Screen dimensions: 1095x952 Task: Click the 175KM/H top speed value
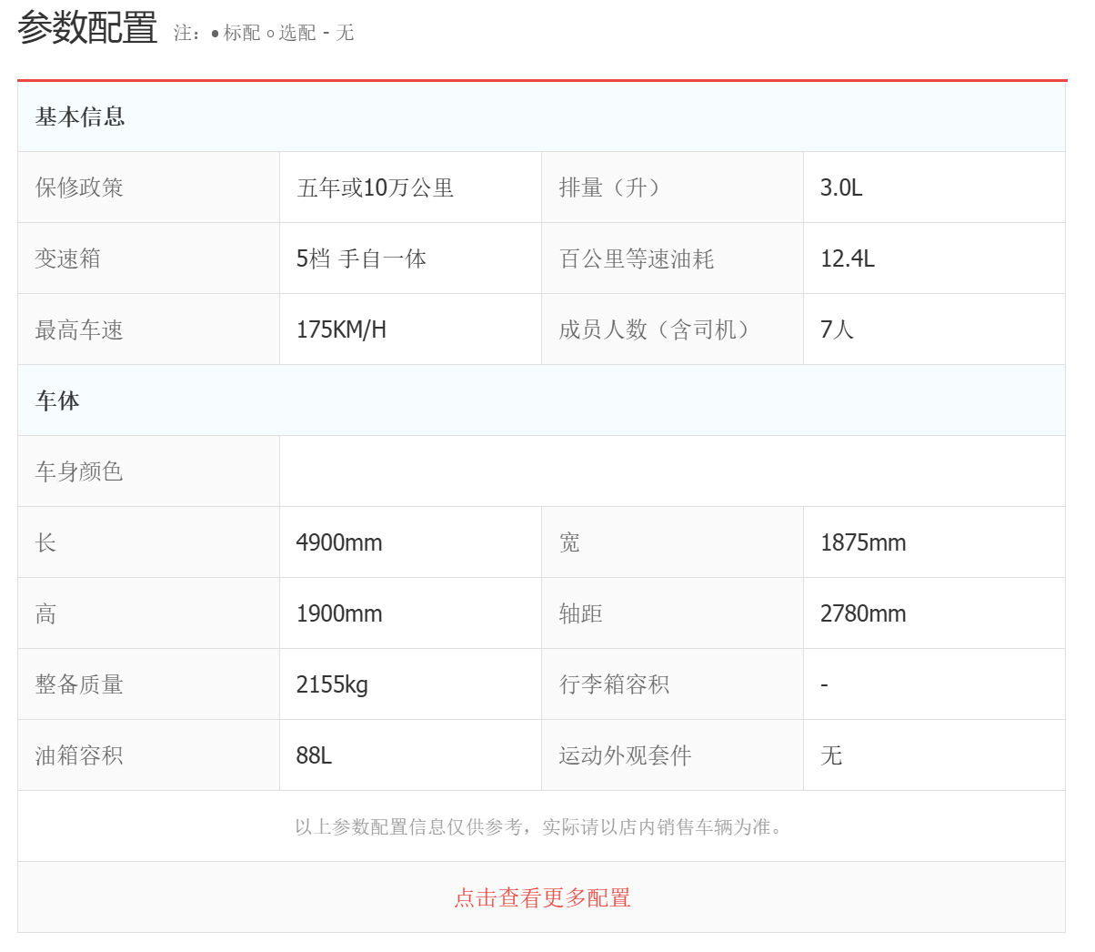pyautogui.click(x=341, y=329)
